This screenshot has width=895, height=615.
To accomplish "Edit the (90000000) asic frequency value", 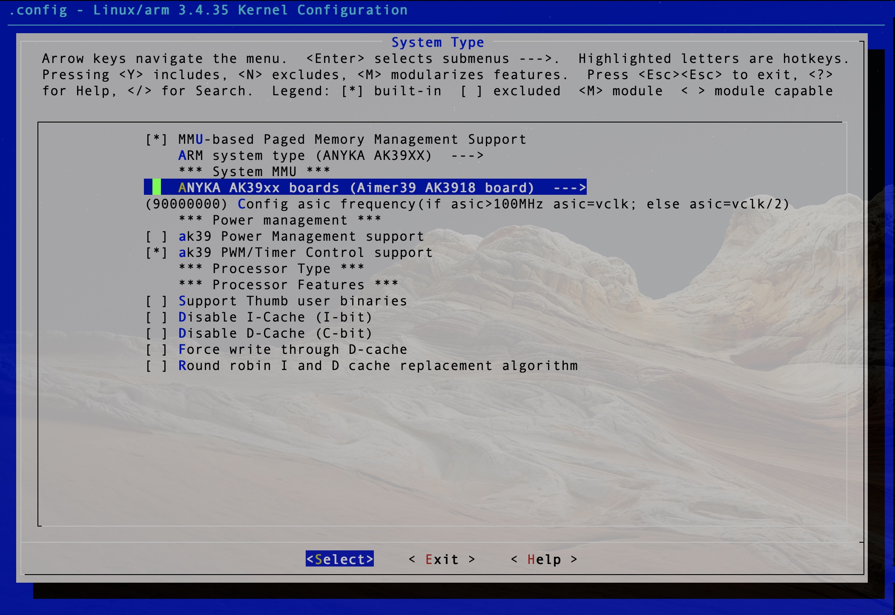I will pyautogui.click(x=186, y=204).
